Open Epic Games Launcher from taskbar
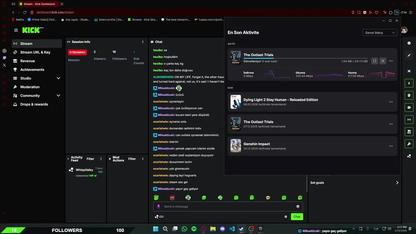416x234 pixels. pos(260,229)
